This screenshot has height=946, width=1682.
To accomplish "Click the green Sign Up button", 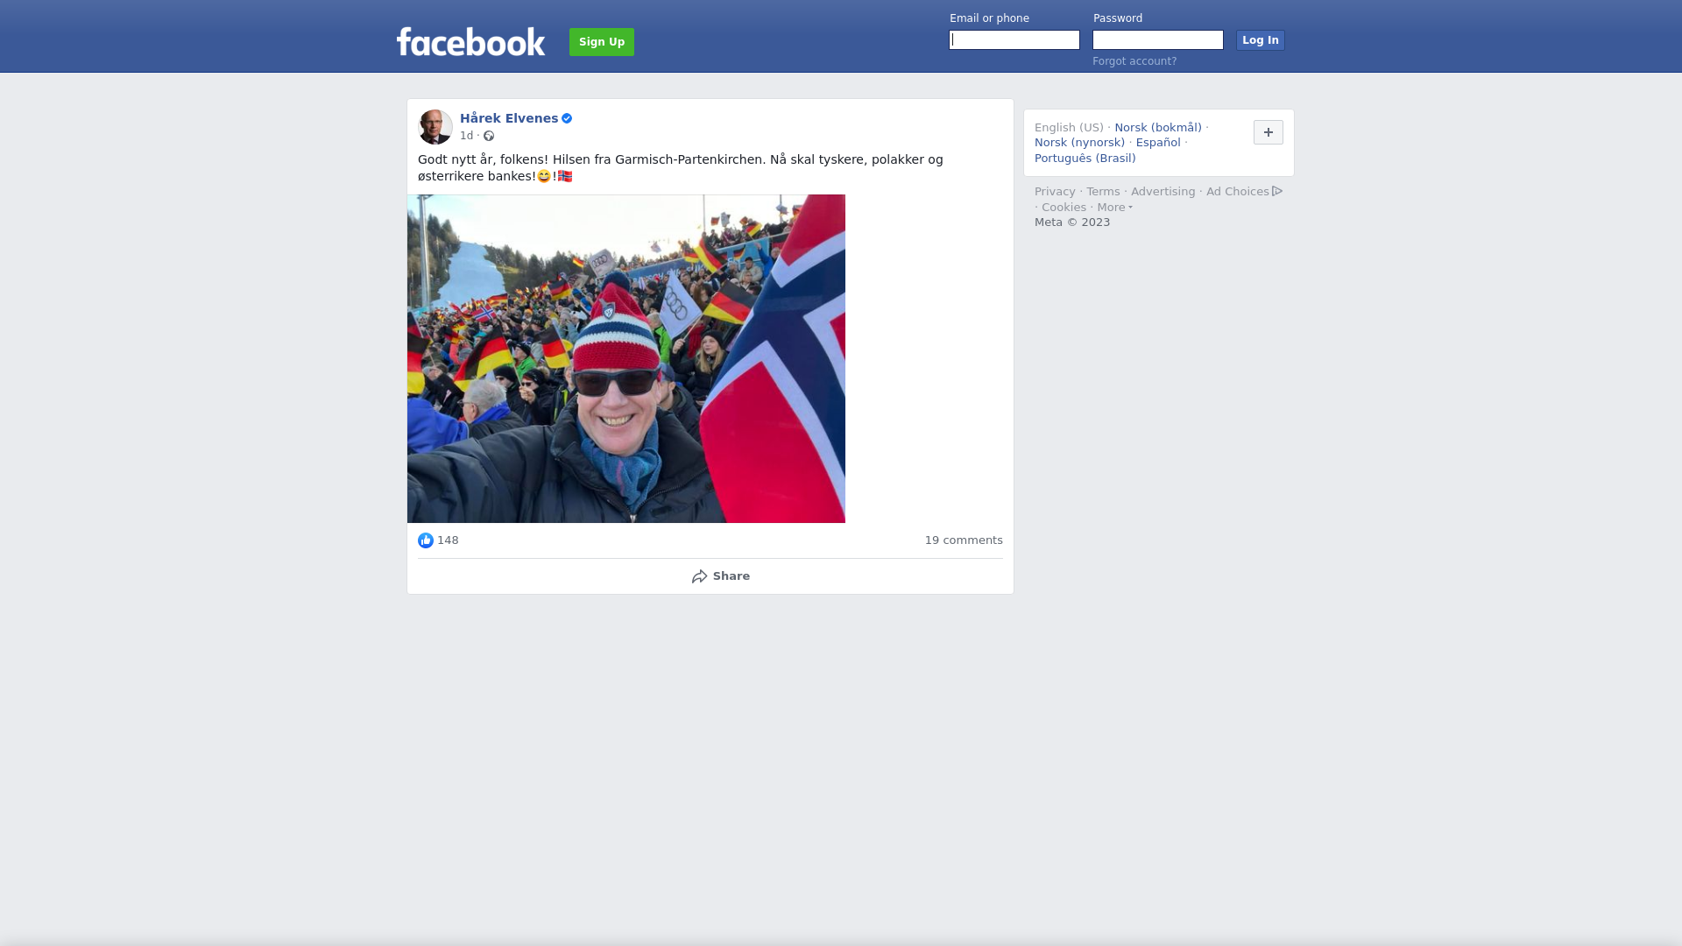I will point(602,42).
